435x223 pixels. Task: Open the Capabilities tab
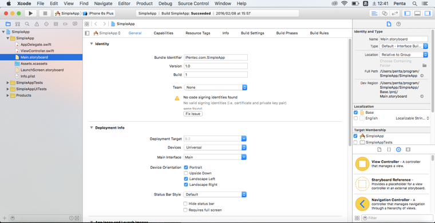(163, 33)
